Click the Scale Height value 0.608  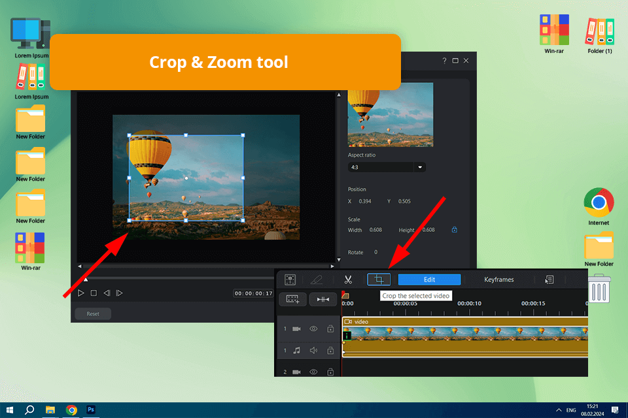click(428, 230)
